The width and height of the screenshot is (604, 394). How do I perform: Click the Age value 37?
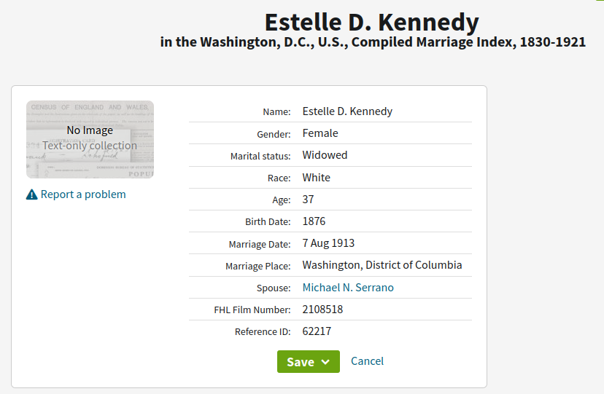click(309, 200)
